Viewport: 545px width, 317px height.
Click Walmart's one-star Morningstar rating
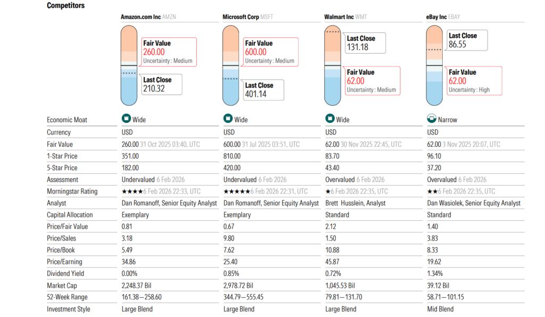(327, 191)
